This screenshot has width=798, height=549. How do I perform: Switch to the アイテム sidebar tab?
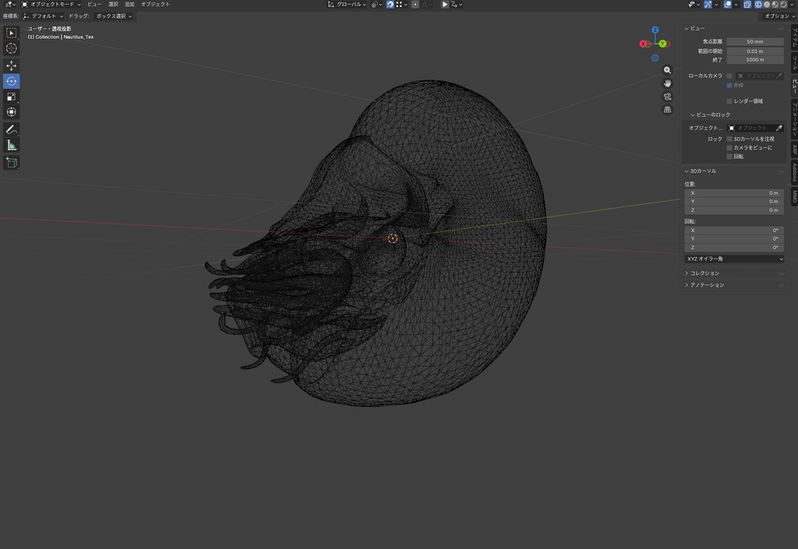pyautogui.click(x=794, y=37)
